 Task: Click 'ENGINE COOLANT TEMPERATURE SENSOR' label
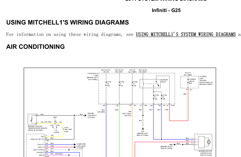37,128
